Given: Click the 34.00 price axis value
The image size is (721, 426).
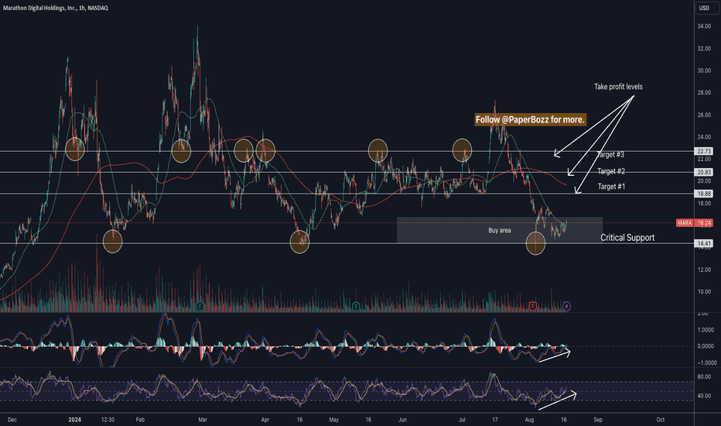Looking at the screenshot, I should point(704,26).
